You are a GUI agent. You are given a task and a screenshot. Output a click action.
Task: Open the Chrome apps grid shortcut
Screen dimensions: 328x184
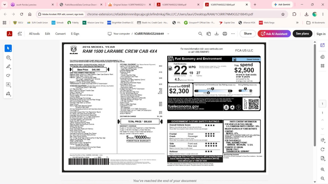click(x=4, y=23)
